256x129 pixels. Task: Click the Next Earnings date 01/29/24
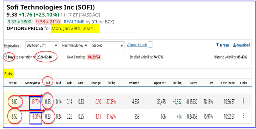pos(94,57)
